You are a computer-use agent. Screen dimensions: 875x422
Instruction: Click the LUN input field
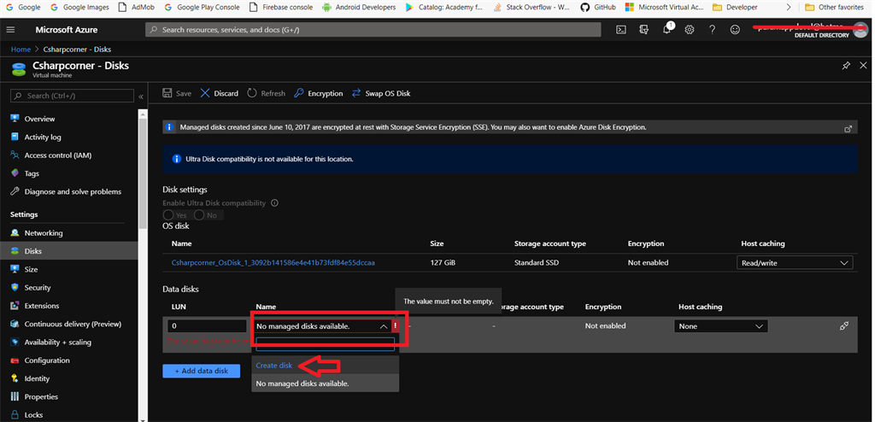tap(207, 326)
